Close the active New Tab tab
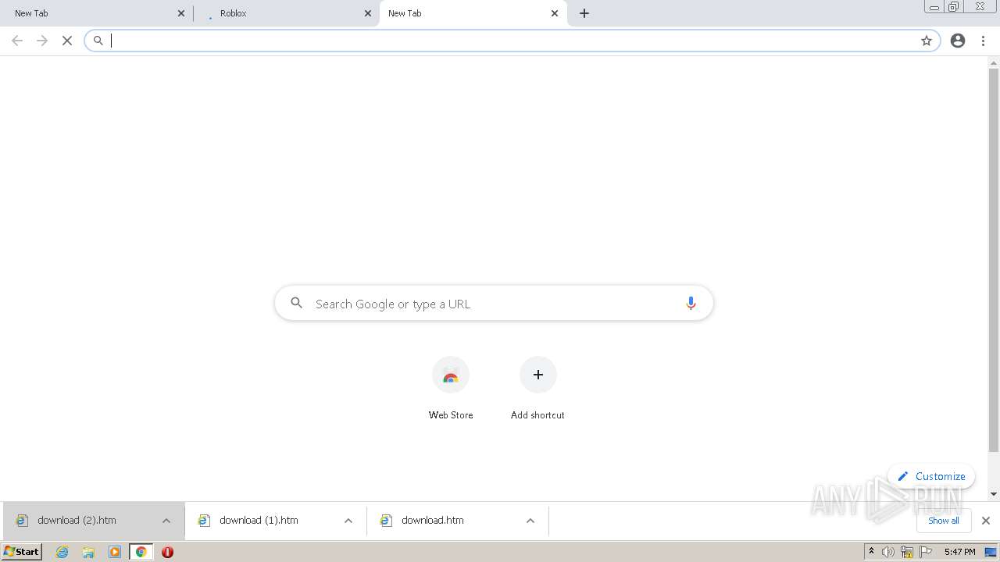 555,13
